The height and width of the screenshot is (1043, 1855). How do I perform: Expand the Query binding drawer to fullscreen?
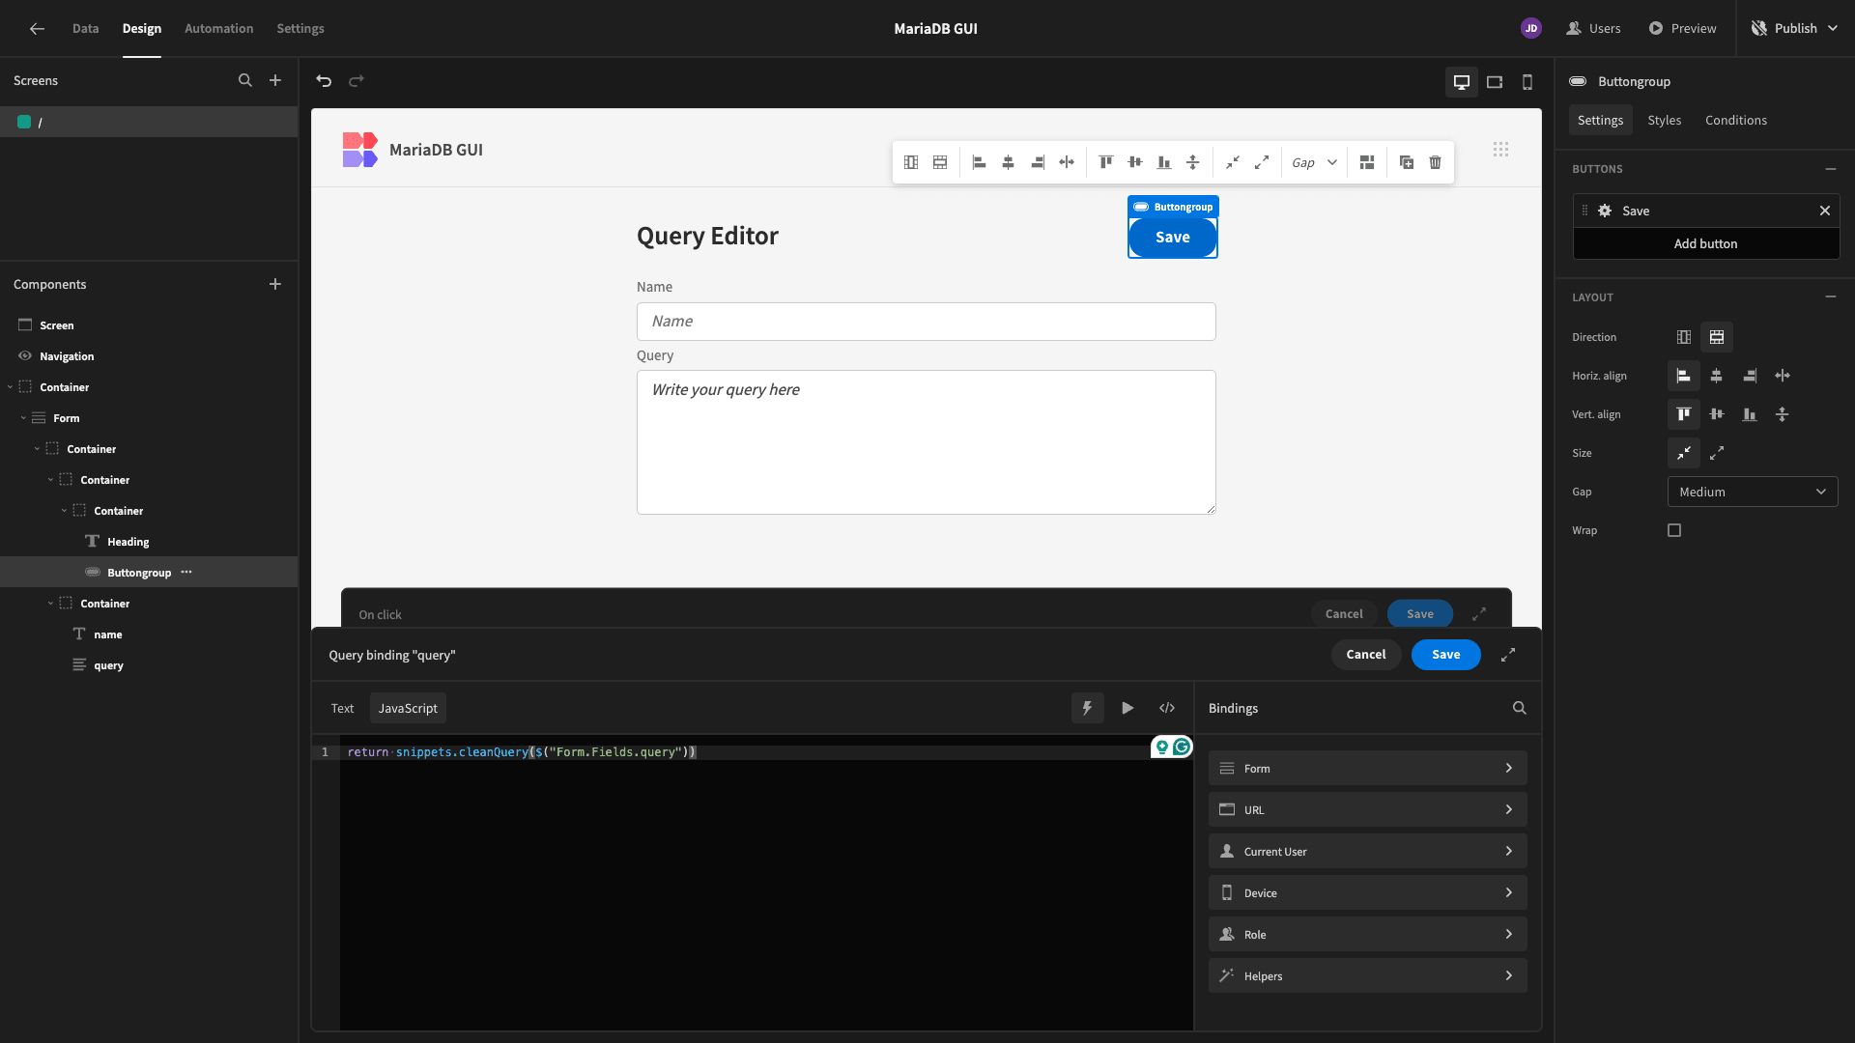coord(1508,655)
